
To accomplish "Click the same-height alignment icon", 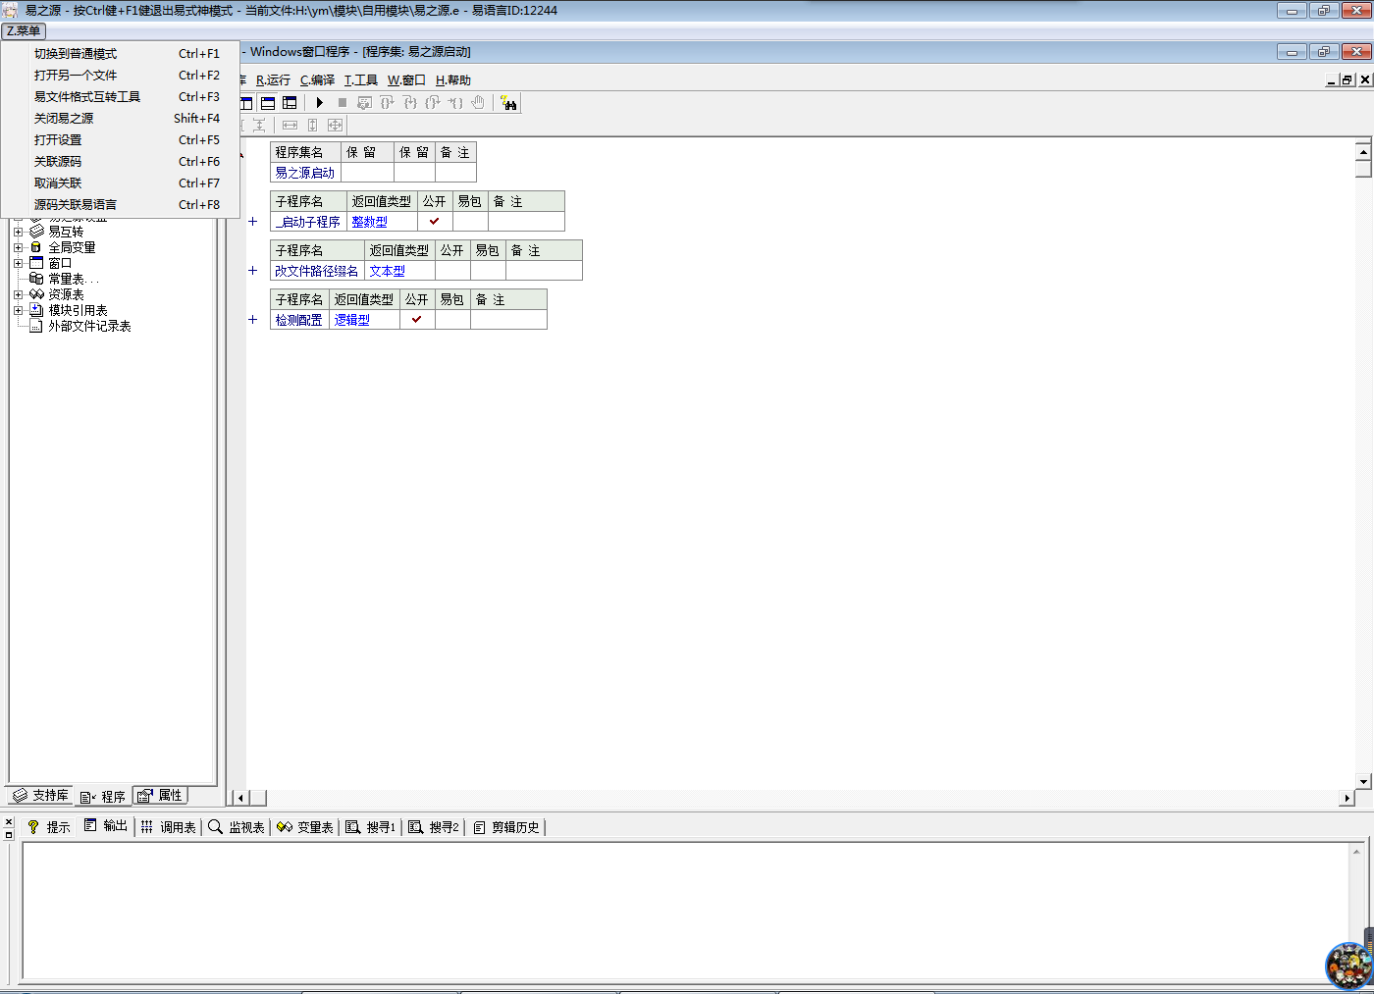I will tap(312, 125).
